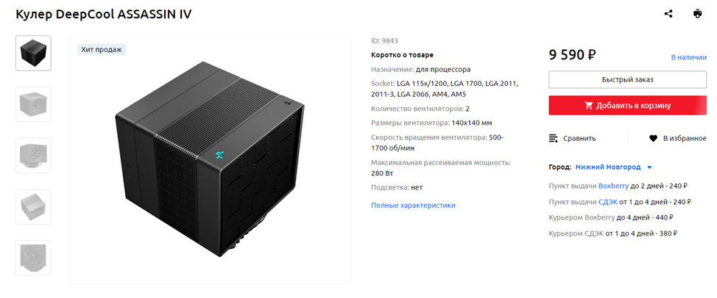Select the first black cooler thumbnail
This screenshot has height=298, width=717.
pos(33,53)
